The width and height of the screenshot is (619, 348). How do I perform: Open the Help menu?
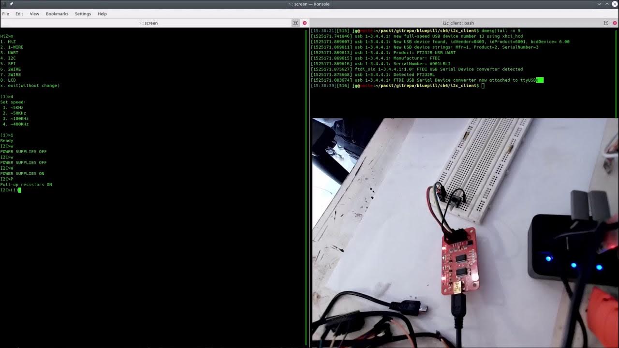point(102,14)
